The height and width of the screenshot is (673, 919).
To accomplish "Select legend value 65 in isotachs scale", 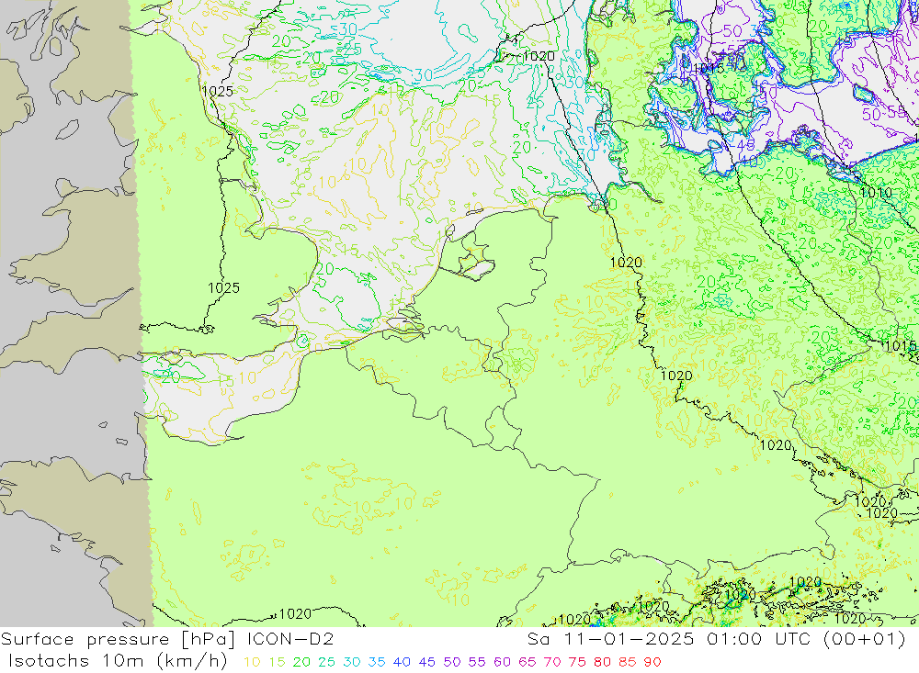I will 528,662.
